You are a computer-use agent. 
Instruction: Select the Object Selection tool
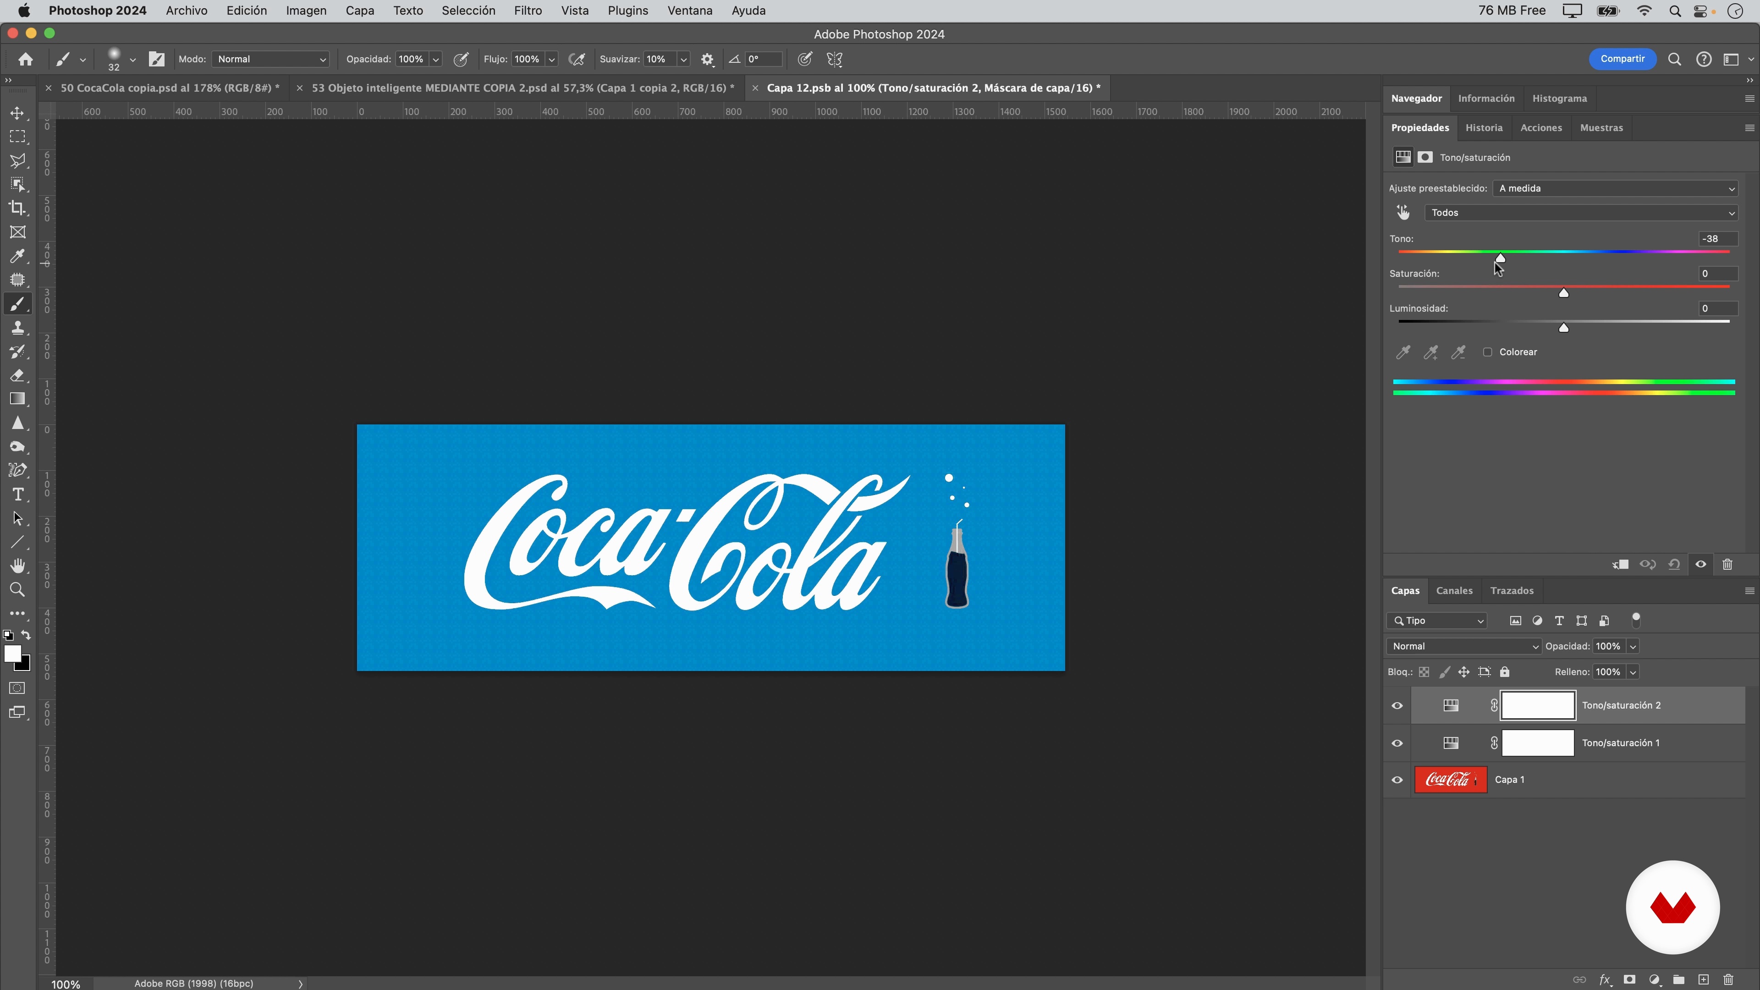(17, 184)
